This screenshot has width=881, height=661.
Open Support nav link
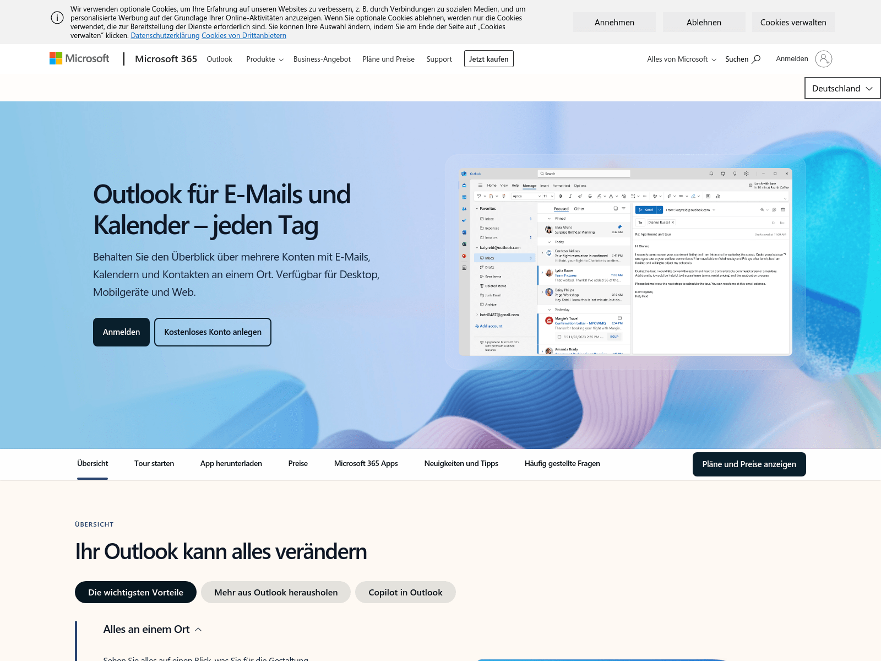point(439,59)
